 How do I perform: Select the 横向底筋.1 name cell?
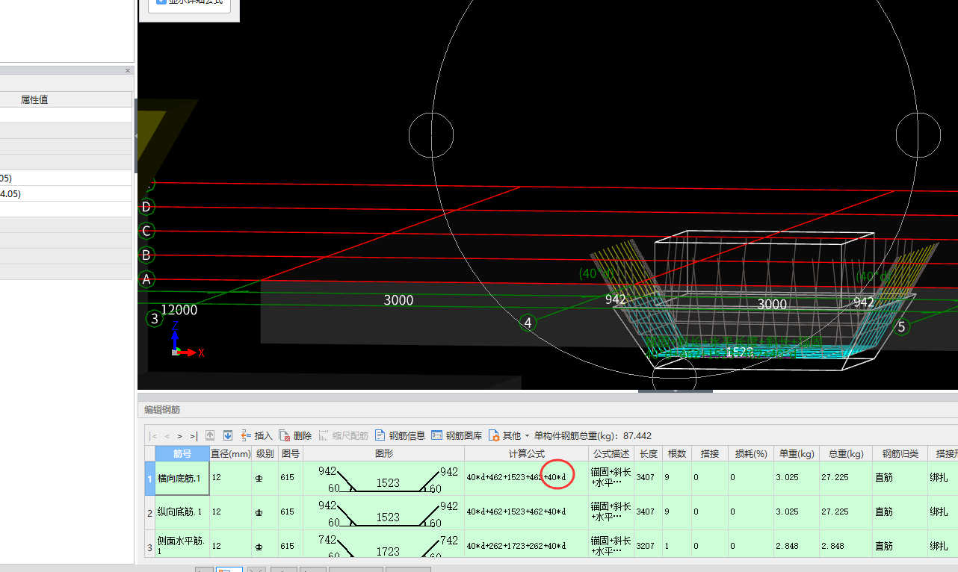click(182, 478)
